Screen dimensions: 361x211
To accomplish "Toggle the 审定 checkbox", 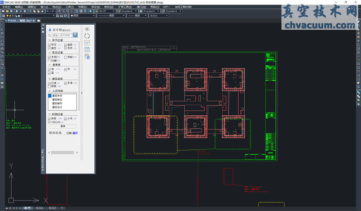I will coord(49,48).
